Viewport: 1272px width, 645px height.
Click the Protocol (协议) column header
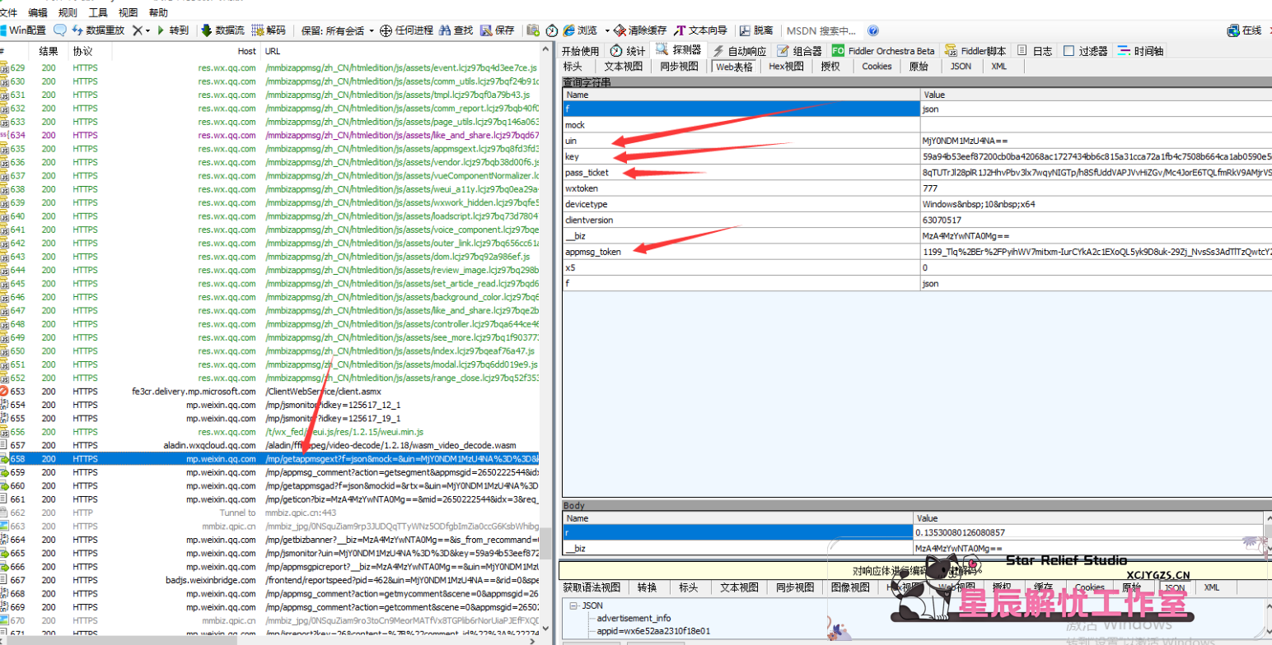pos(90,51)
